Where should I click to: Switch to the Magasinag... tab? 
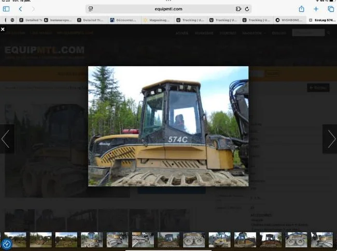[158, 20]
